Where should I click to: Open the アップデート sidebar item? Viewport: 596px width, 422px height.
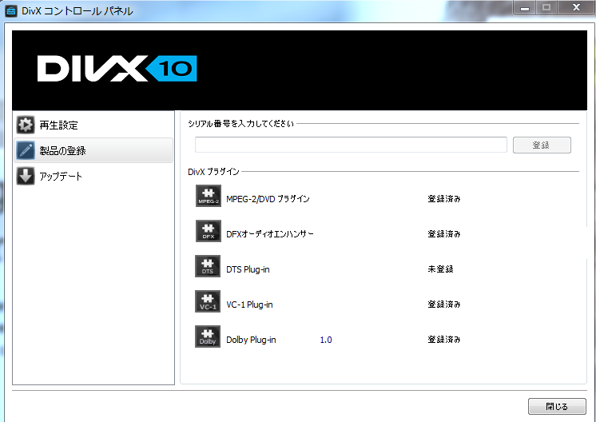(x=93, y=176)
